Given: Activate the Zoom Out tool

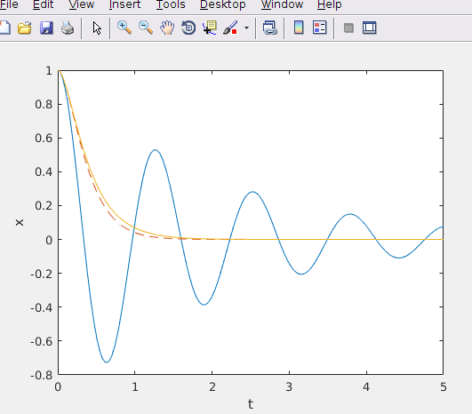Looking at the screenshot, I should point(146,28).
